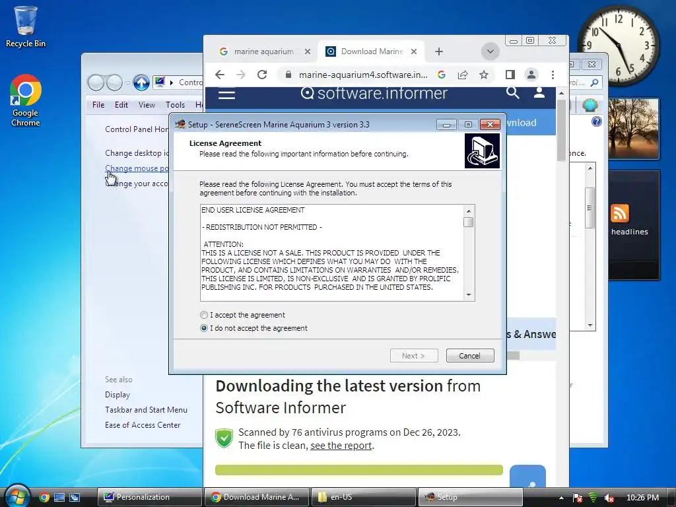This screenshot has height=507, width=676.
Task: Click the muted volume tray icon
Action: click(x=609, y=498)
